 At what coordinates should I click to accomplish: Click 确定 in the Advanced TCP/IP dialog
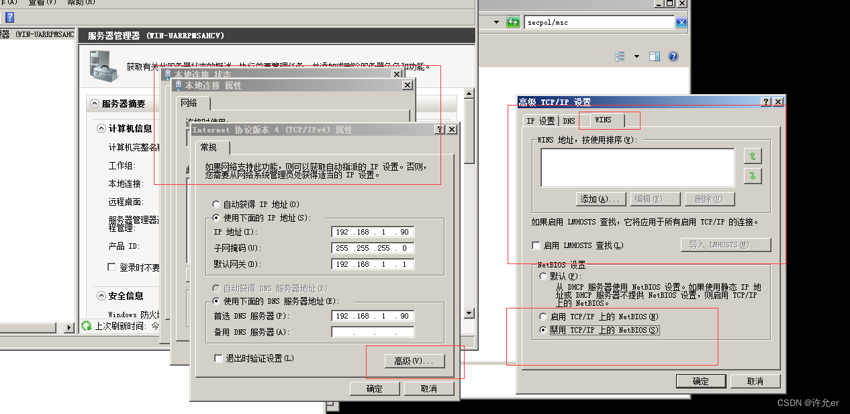[700, 381]
